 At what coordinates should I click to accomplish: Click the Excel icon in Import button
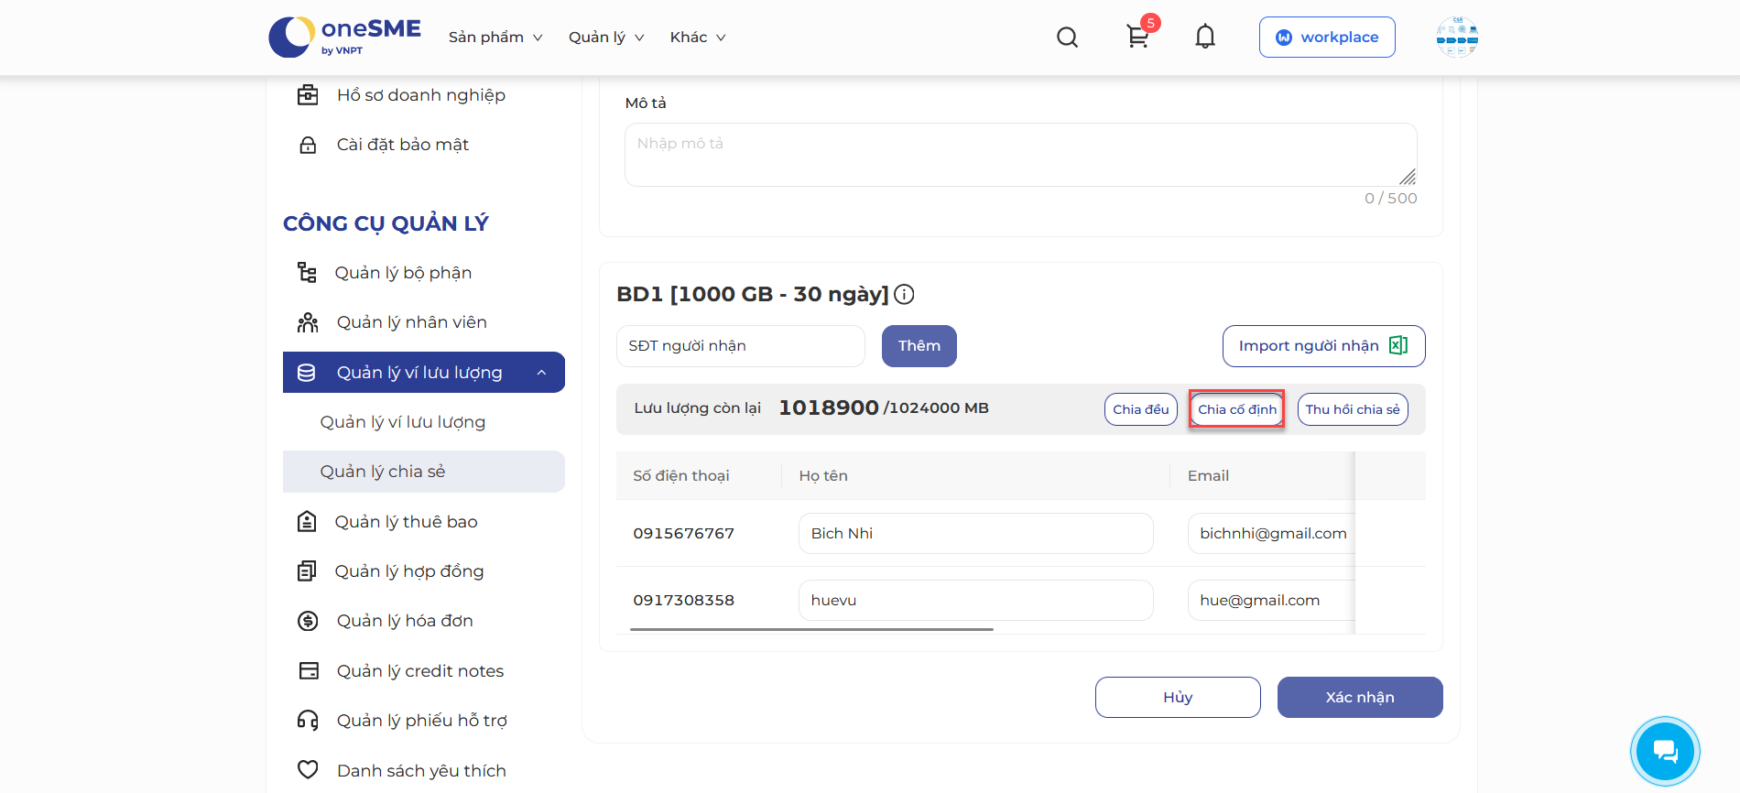point(1398,345)
